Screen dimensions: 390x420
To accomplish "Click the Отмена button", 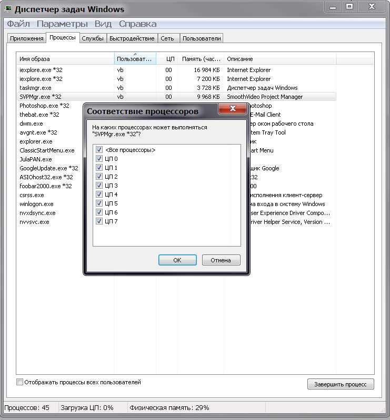I will [x=221, y=260].
